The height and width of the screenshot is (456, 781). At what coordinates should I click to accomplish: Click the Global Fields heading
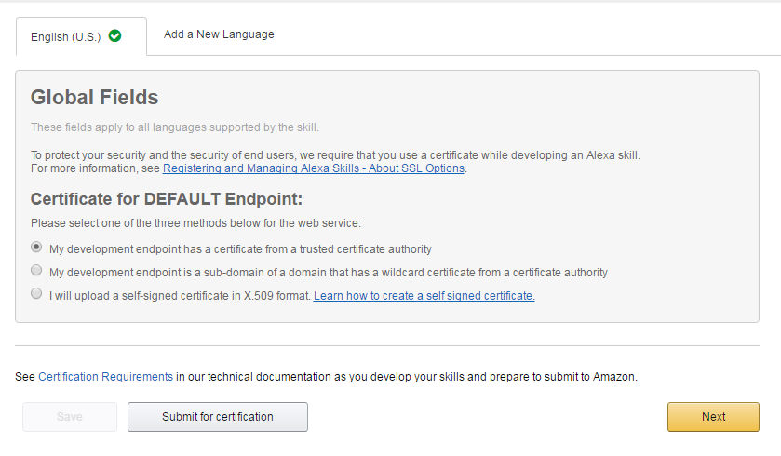tap(95, 98)
